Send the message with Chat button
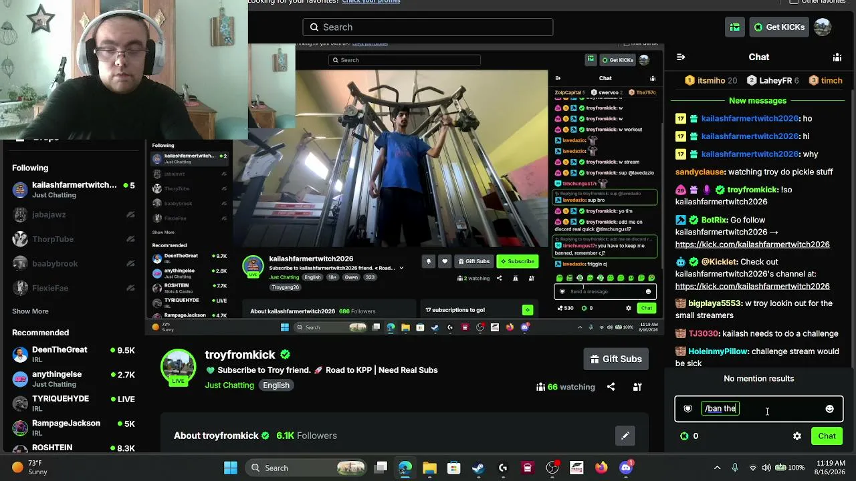The width and height of the screenshot is (856, 481). [827, 436]
